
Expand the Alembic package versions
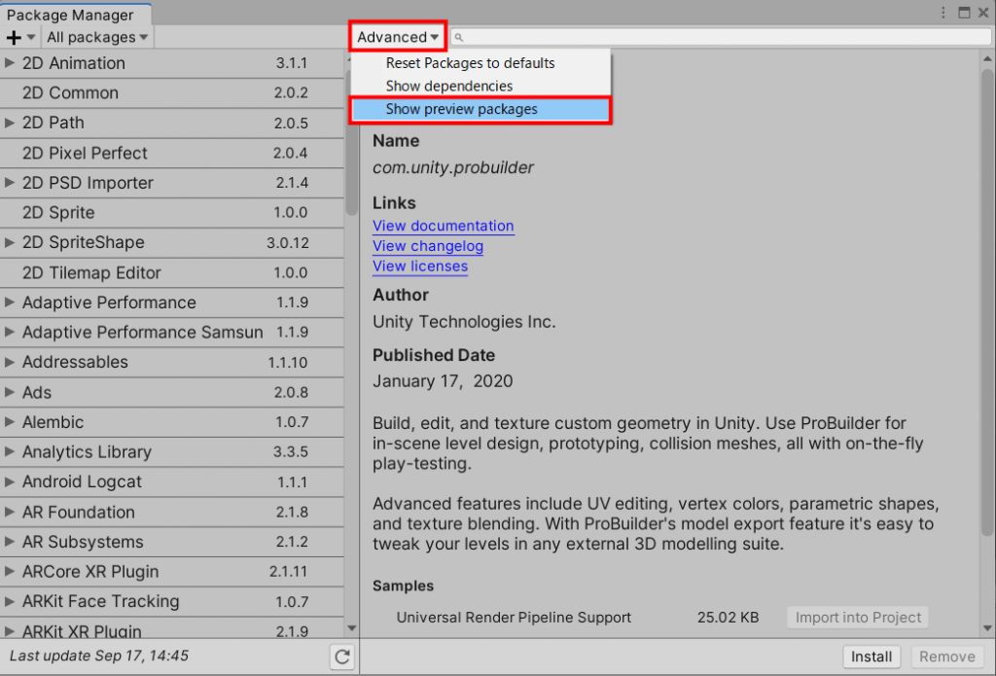click(x=9, y=422)
